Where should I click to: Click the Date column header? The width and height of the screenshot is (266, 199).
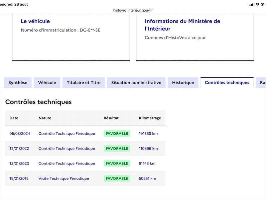[14, 118]
